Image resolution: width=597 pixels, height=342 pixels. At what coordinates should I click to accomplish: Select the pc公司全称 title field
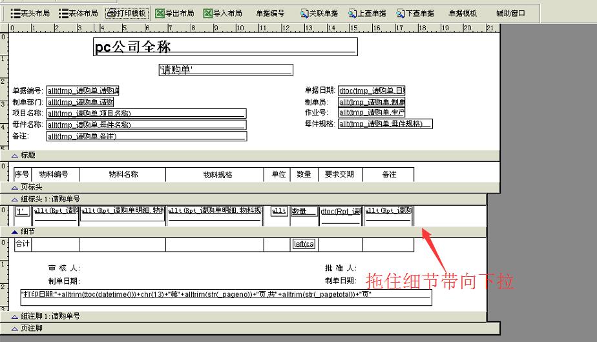click(x=225, y=47)
